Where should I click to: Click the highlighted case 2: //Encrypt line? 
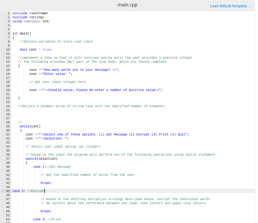(30, 191)
